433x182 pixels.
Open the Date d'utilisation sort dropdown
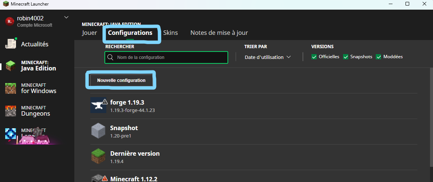click(x=268, y=57)
